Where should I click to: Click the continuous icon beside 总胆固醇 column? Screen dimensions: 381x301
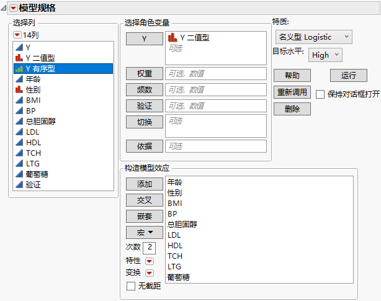19,121
